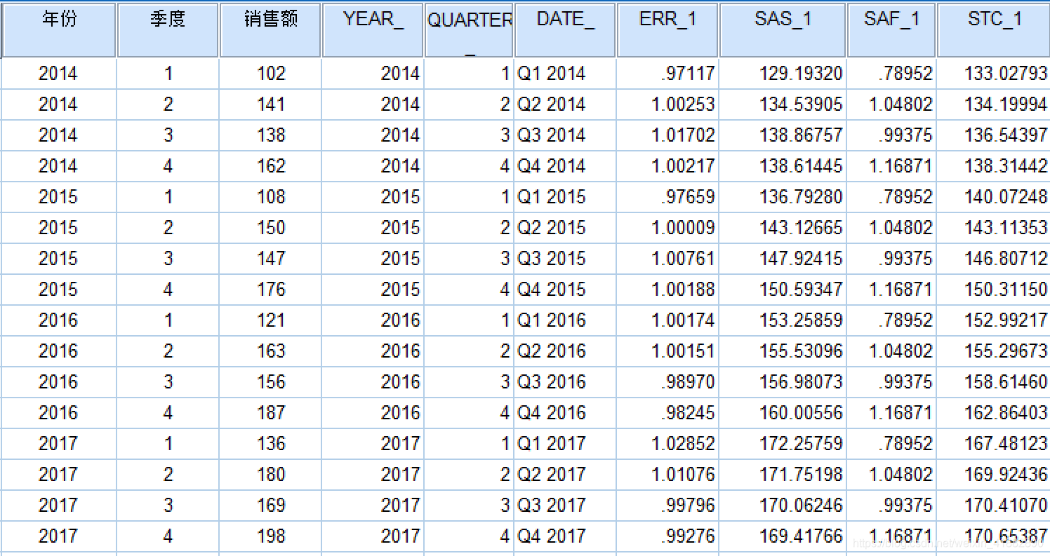Click the Q4 2016 date cell
The height and width of the screenshot is (556, 1050).
[x=565, y=413]
